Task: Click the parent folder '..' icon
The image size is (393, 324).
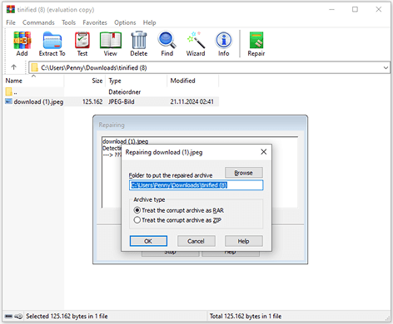Action: coord(9,91)
